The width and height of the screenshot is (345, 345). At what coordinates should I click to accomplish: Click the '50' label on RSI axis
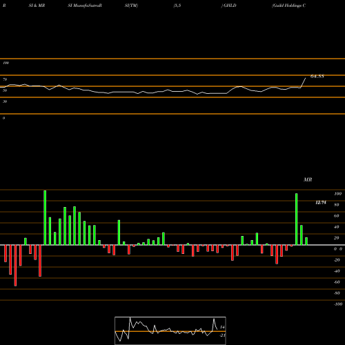point(5,90)
